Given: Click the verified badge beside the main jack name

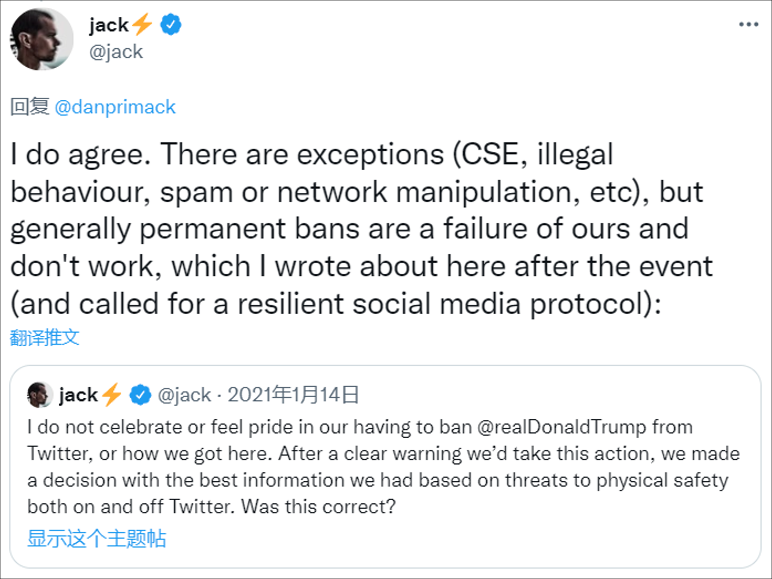Looking at the screenshot, I should coord(171,25).
